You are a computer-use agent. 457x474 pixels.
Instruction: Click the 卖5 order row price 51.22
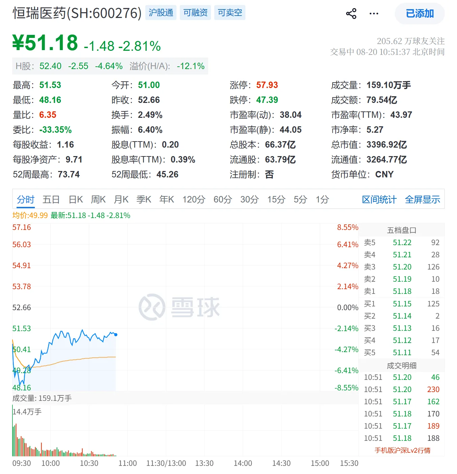click(402, 242)
